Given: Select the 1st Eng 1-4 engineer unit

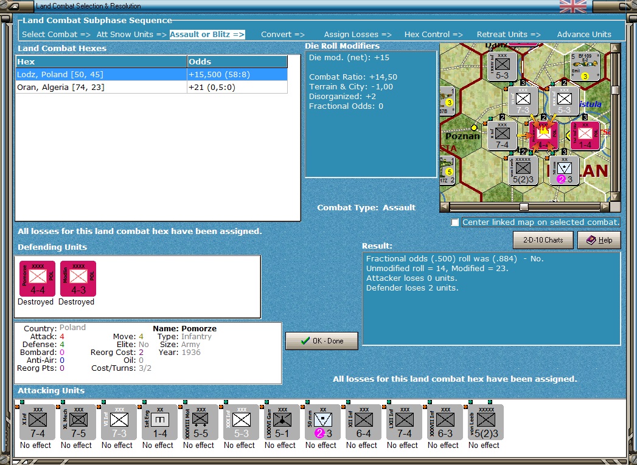Looking at the screenshot, I should tap(159, 422).
